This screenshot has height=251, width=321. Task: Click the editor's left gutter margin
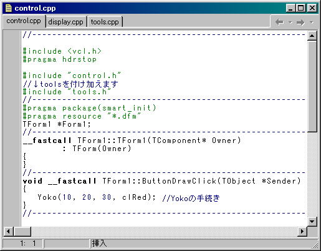click(12, 128)
